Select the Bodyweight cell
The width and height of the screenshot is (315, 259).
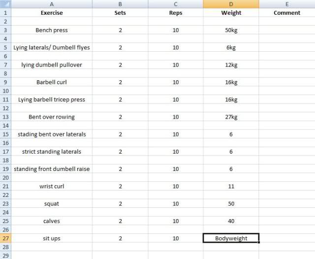tap(231, 238)
